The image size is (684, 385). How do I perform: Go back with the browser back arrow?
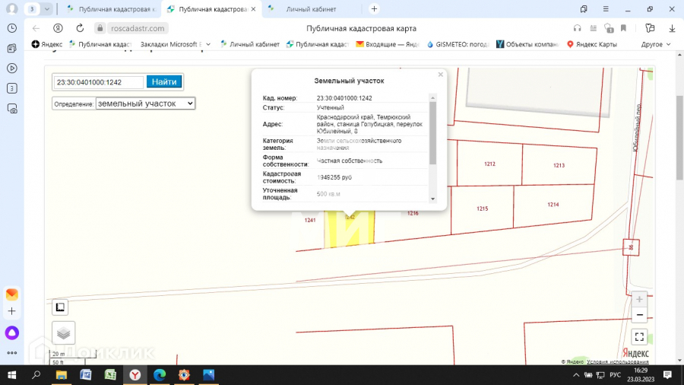36,28
